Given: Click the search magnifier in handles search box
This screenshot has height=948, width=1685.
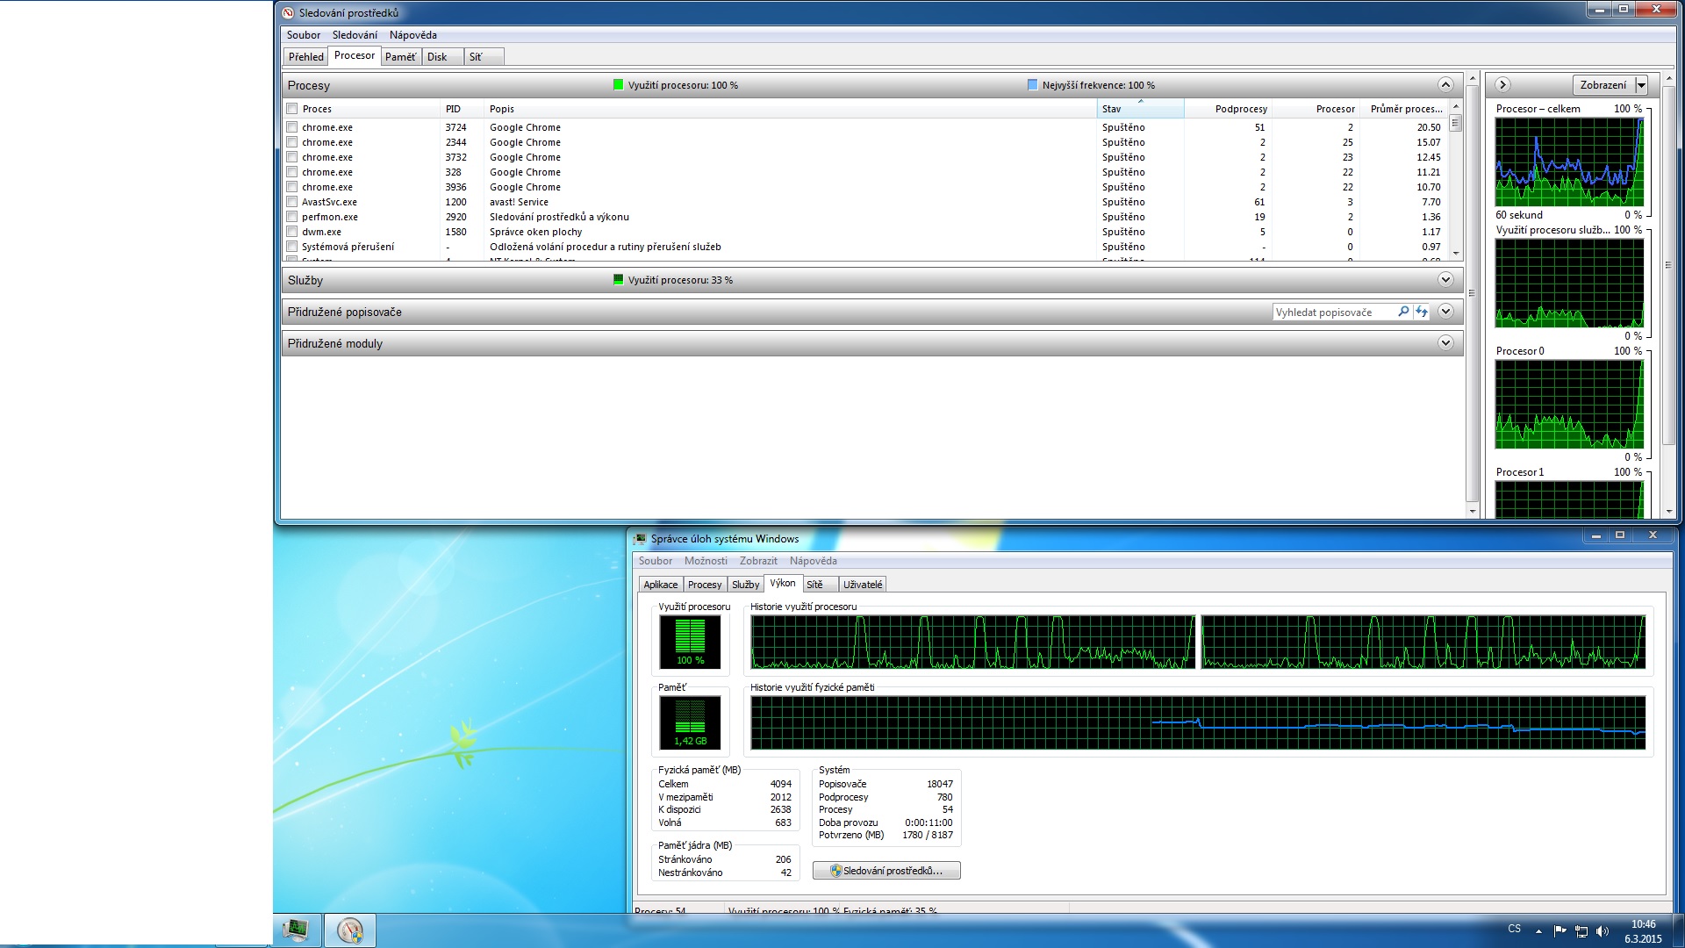Looking at the screenshot, I should [x=1403, y=312].
